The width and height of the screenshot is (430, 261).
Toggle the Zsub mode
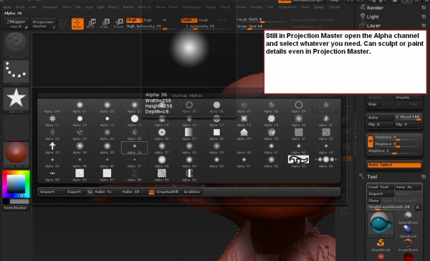204,20
